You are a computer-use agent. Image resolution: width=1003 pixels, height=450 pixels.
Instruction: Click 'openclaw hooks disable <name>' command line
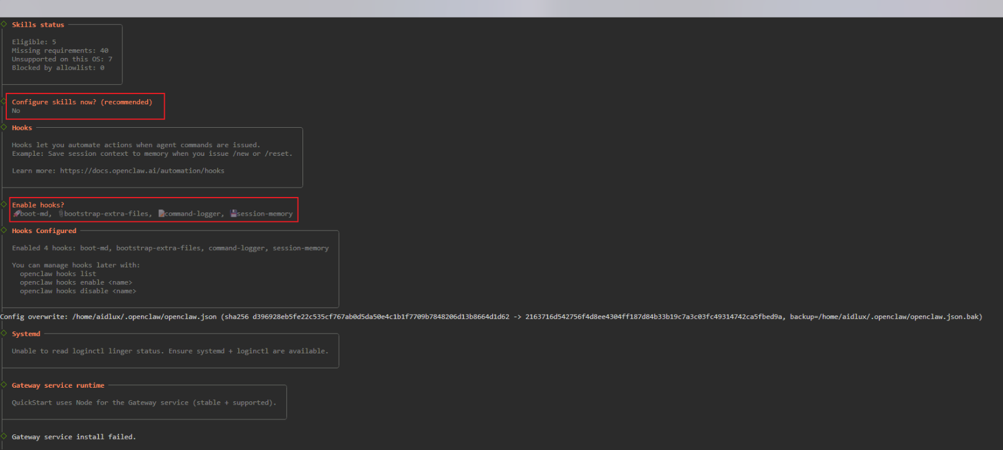tap(78, 291)
